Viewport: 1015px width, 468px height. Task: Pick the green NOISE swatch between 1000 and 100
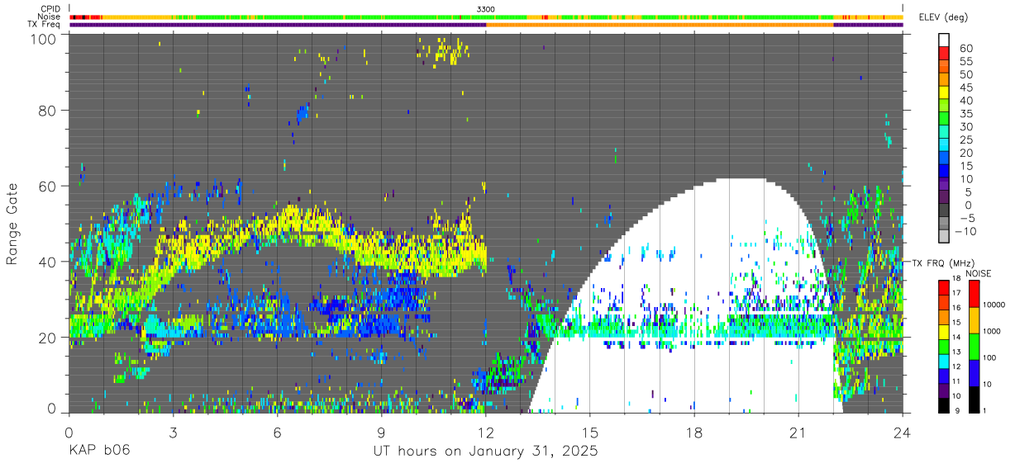(x=974, y=347)
